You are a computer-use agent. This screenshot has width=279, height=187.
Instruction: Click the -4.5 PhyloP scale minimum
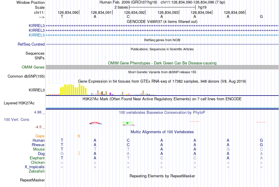(38, 127)
